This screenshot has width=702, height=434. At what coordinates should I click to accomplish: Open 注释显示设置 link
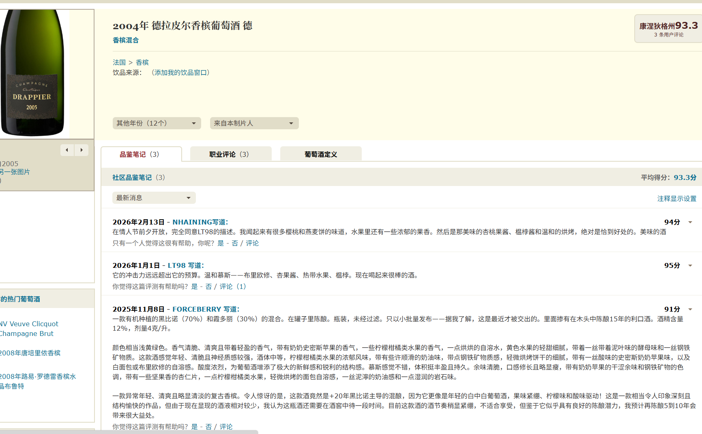[676, 199]
